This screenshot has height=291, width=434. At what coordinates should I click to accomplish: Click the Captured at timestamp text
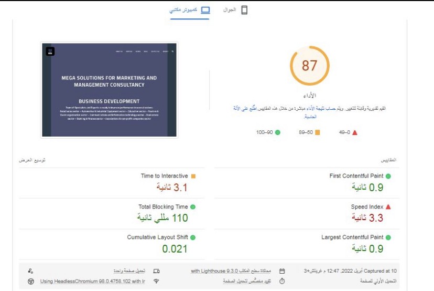tap(350, 271)
